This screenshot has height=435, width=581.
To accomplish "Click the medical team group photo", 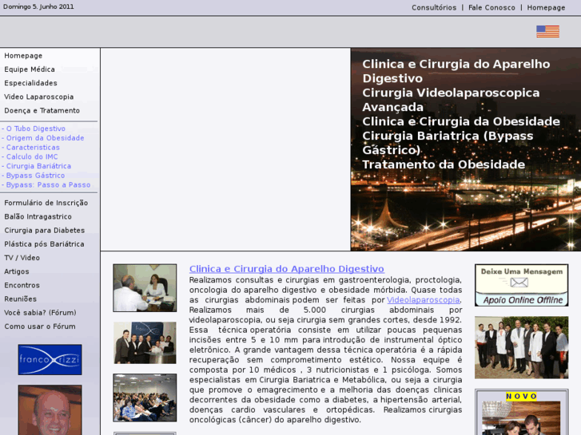I will [x=521, y=347].
